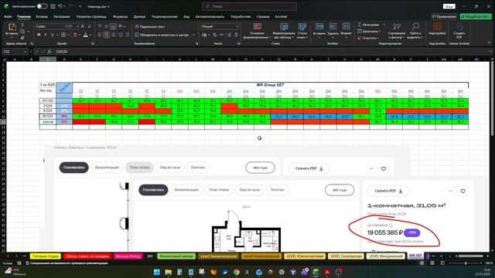The width and height of the screenshot is (495, 278).
Task: Open the LEVEL Южнопортовая sheet tab
Action: tap(305, 256)
